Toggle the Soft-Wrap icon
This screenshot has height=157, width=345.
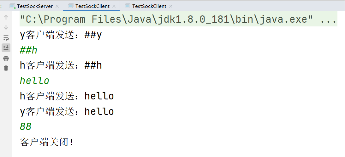tap(6, 38)
